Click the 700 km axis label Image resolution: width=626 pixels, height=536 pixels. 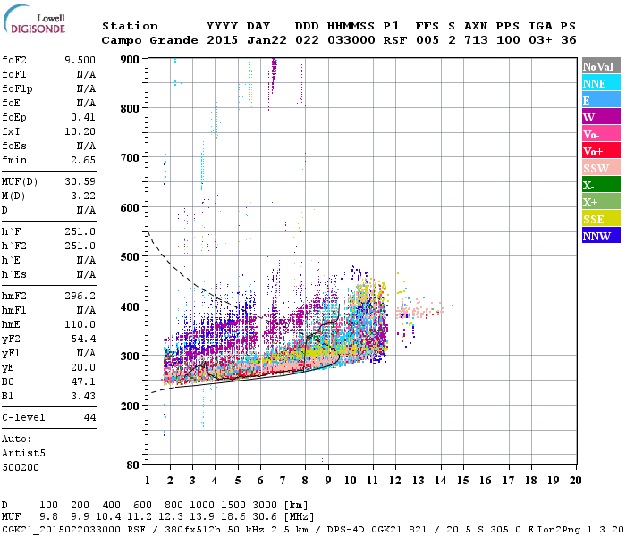click(x=130, y=158)
